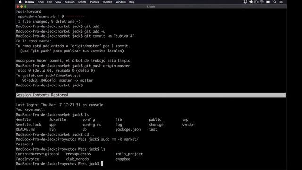
Task: Click the 'En la rama master' line
Action: point(34,41)
